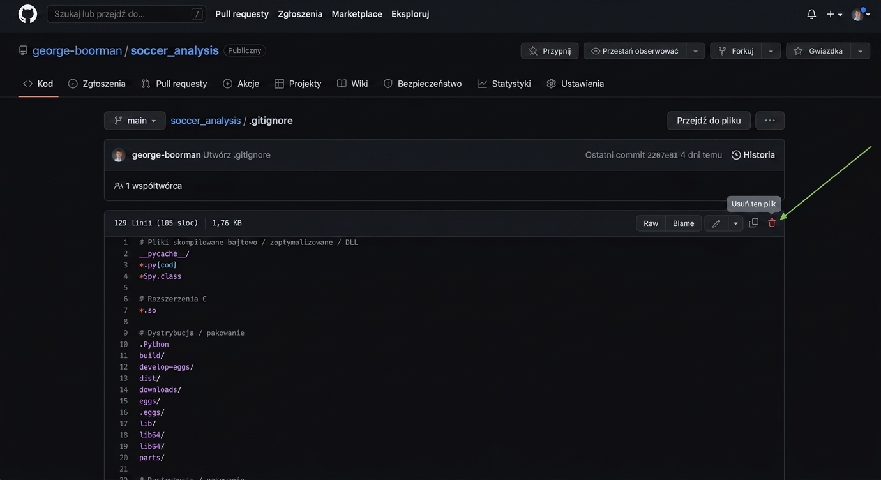The width and height of the screenshot is (881, 480).
Task: Select line number 14
Action: (x=124, y=390)
